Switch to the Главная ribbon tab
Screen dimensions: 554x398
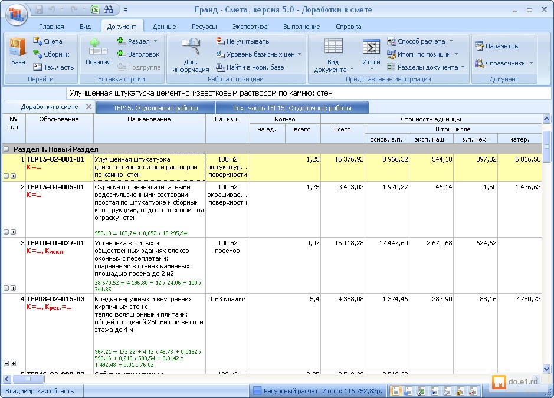[x=51, y=27]
